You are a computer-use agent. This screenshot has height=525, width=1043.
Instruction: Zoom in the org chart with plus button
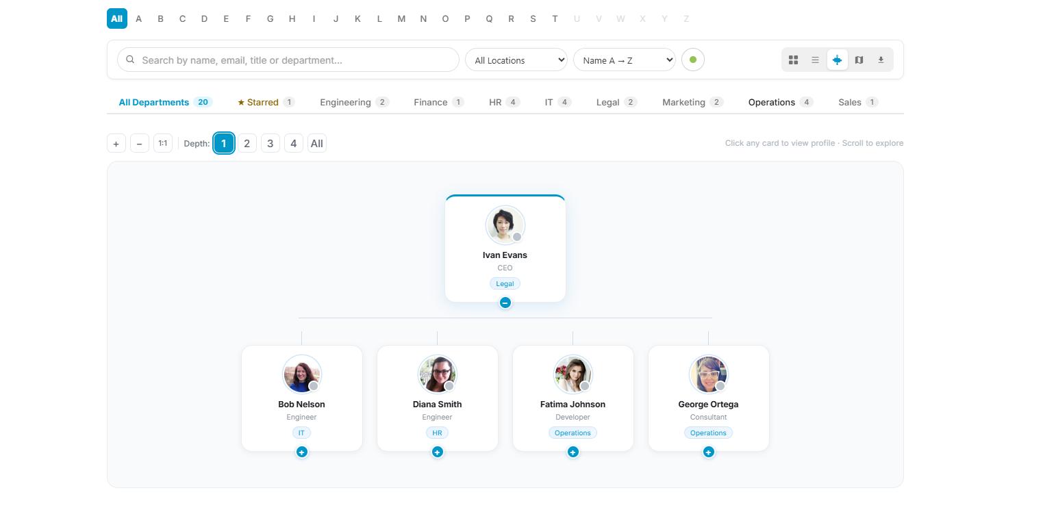116,144
